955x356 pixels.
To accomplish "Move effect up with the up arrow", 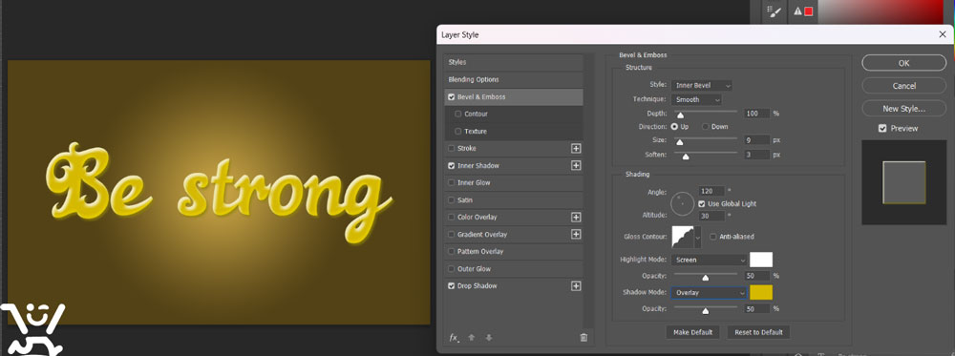I will point(472,338).
